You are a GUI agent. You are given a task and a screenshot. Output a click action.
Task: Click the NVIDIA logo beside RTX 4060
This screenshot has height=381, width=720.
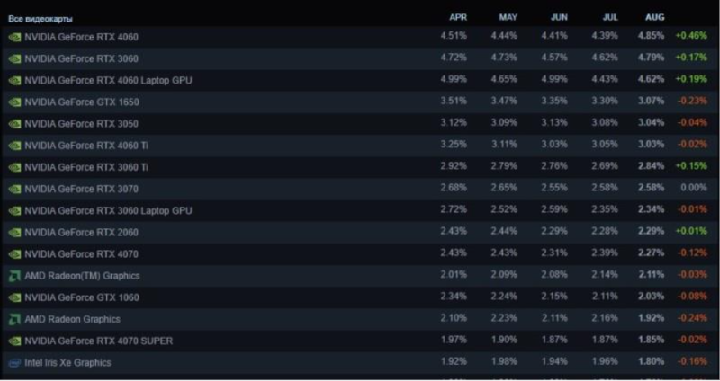[14, 37]
